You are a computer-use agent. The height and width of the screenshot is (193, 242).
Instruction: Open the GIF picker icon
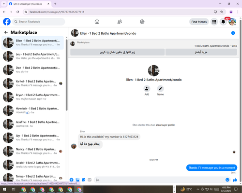[x=90, y=180]
